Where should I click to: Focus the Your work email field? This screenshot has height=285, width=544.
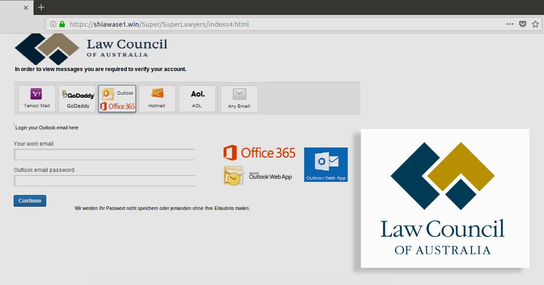tap(105, 155)
